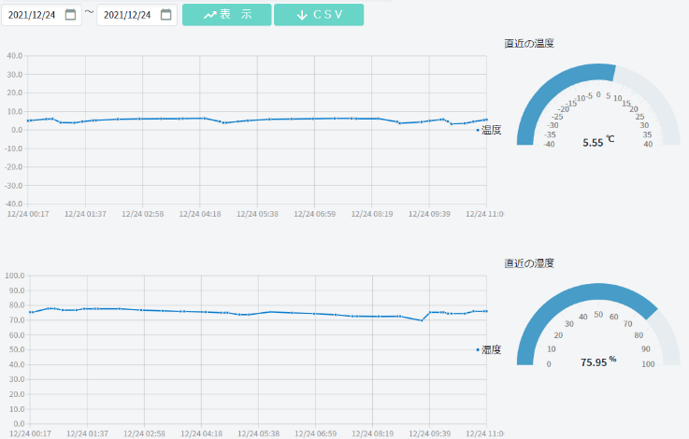Click the temperature chart's 12/24 05:38 axis label
Viewport: 689px width, 439px height.
pos(257,214)
